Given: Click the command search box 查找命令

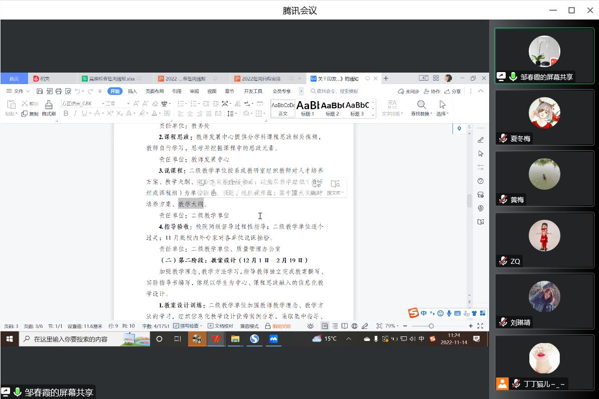Looking at the screenshot, I should coord(337,91).
